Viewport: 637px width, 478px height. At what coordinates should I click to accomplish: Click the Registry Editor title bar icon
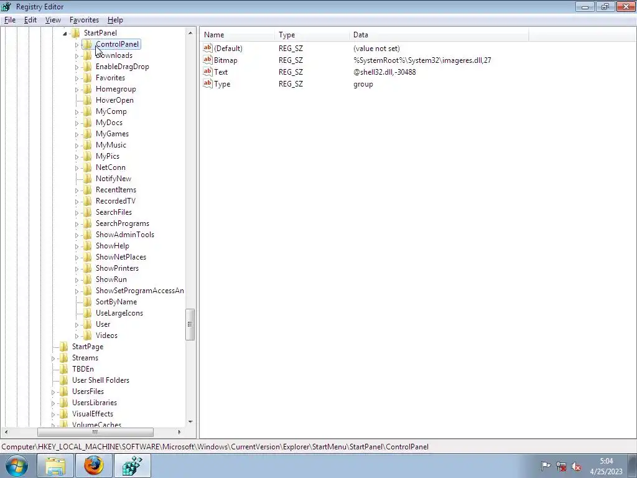6,6
